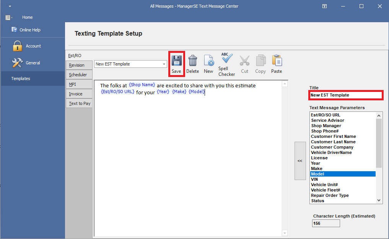Viewport: 389px width, 239px height.
Task: Switch to the MPI tab
Action: tap(79, 85)
